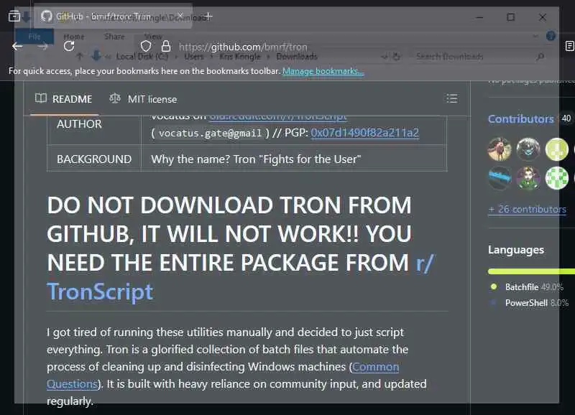Viewport: 575px width, 415px height.
Task: Close the GitHub bmrf/tron tab
Action: pos(180,16)
